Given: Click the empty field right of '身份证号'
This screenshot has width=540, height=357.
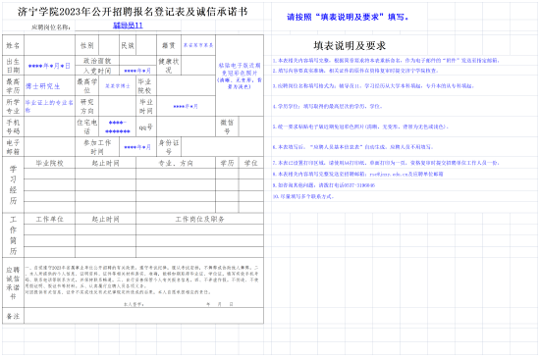Looking at the screenshot, I should (222, 146).
